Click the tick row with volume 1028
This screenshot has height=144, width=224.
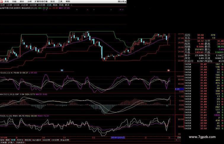coord(204,115)
